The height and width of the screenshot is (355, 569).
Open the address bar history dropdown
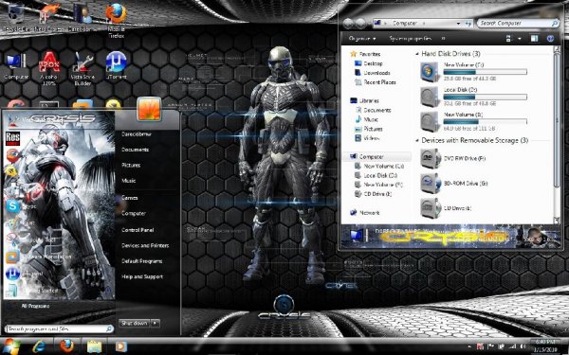[x=458, y=23]
